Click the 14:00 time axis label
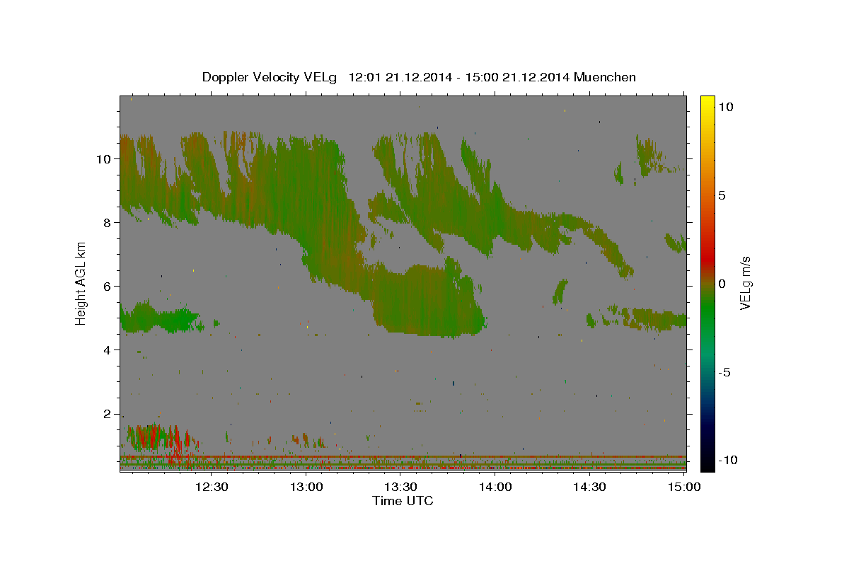The height and width of the screenshot is (566, 849). coord(495,487)
